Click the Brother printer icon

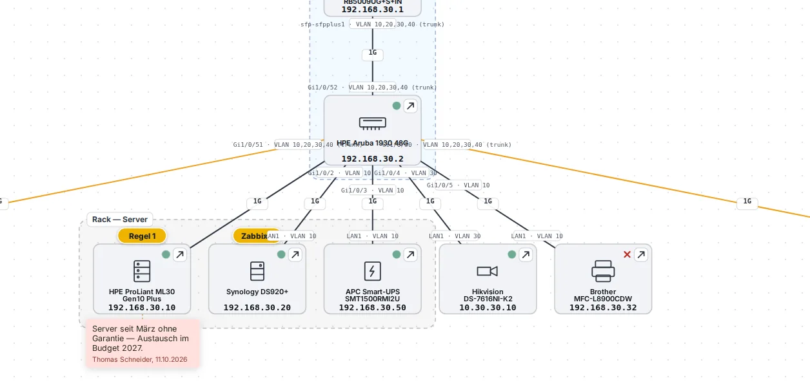[x=603, y=271]
